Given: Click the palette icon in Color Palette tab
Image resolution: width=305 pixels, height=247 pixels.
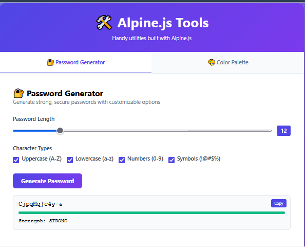Looking at the screenshot, I should [212, 62].
